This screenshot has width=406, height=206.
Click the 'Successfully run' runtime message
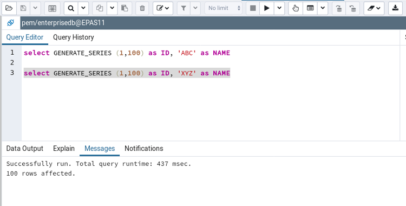[99, 164]
